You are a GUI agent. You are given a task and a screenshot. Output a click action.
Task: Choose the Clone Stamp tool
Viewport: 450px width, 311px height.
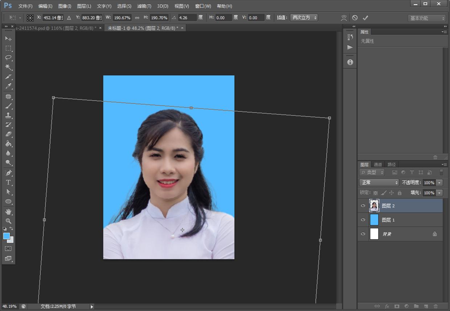(x=8, y=115)
